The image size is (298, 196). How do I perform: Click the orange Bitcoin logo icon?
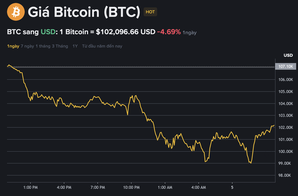tap(16, 12)
